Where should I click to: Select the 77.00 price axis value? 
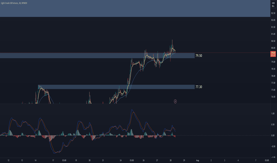click(273, 90)
